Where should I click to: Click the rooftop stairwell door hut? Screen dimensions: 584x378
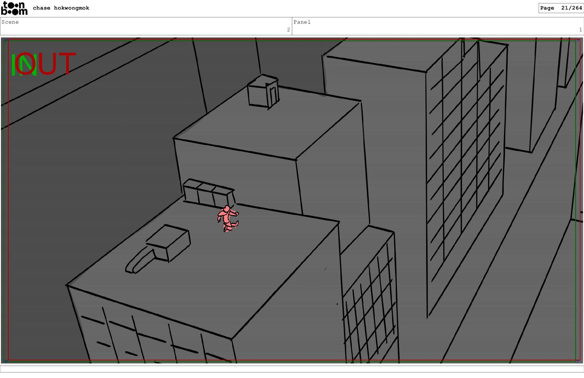(x=263, y=91)
